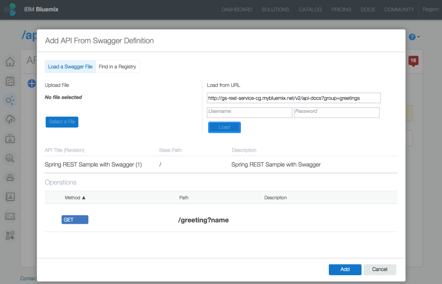Image resolution: width=442 pixels, height=284 pixels.
Task: Sort operations by Method column arrow
Action: click(x=84, y=198)
